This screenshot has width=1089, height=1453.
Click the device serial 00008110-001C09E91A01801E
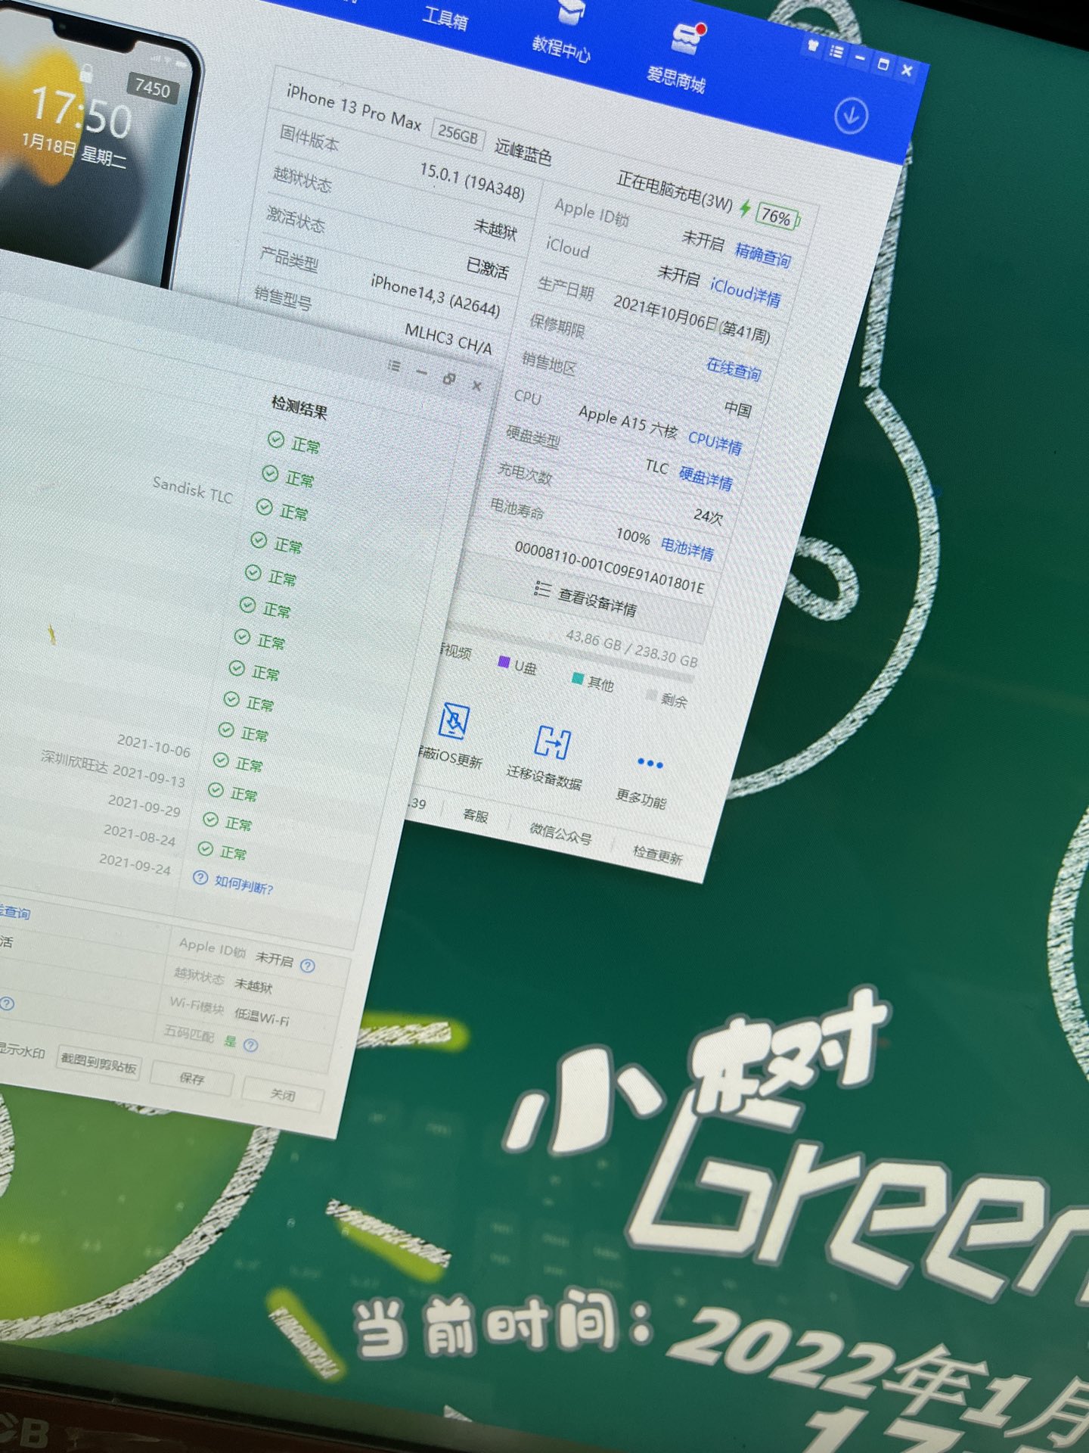click(610, 568)
